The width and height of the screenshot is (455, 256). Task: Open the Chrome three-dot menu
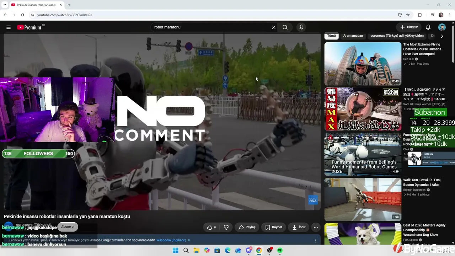449,15
